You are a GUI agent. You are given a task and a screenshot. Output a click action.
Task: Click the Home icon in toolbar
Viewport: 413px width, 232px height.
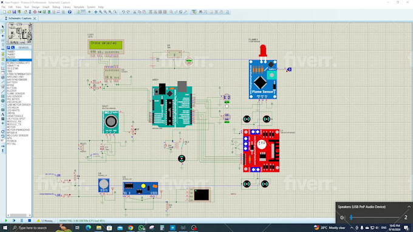coord(26,12)
